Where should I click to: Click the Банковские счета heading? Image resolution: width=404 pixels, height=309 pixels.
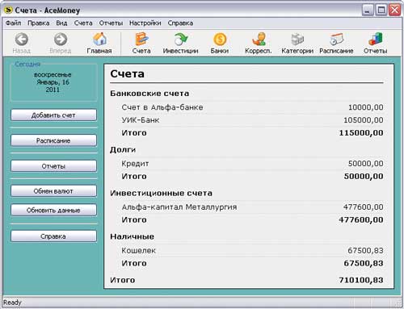click(x=149, y=94)
